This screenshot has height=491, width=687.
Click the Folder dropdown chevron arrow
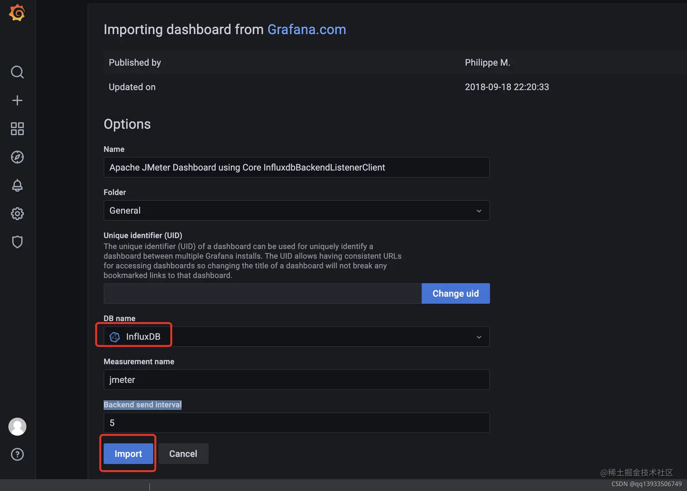pyautogui.click(x=479, y=211)
